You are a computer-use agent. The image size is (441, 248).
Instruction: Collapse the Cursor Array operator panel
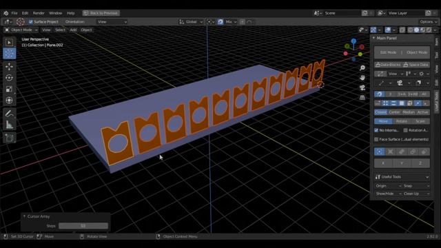coord(25,216)
